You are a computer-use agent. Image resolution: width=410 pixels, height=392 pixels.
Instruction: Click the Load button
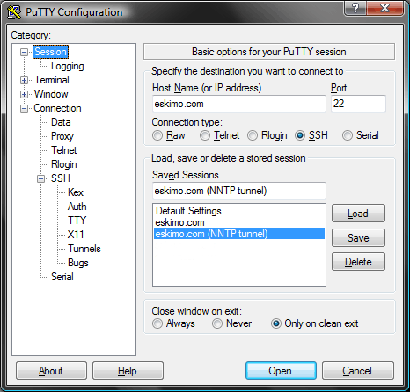(x=358, y=214)
